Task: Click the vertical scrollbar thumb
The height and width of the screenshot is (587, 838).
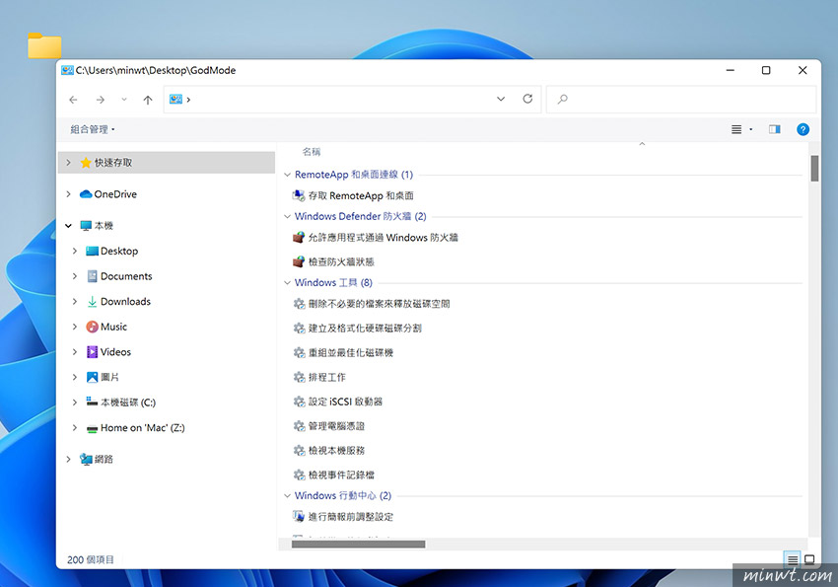Action: pos(814,169)
